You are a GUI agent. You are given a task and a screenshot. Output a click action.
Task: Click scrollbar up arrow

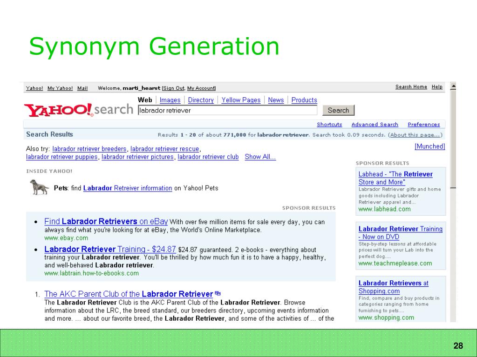[453, 86]
